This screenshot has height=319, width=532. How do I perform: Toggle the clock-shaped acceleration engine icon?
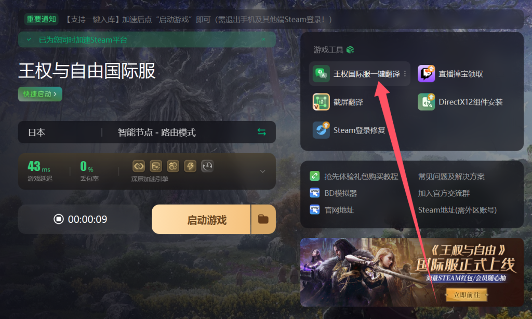click(207, 166)
